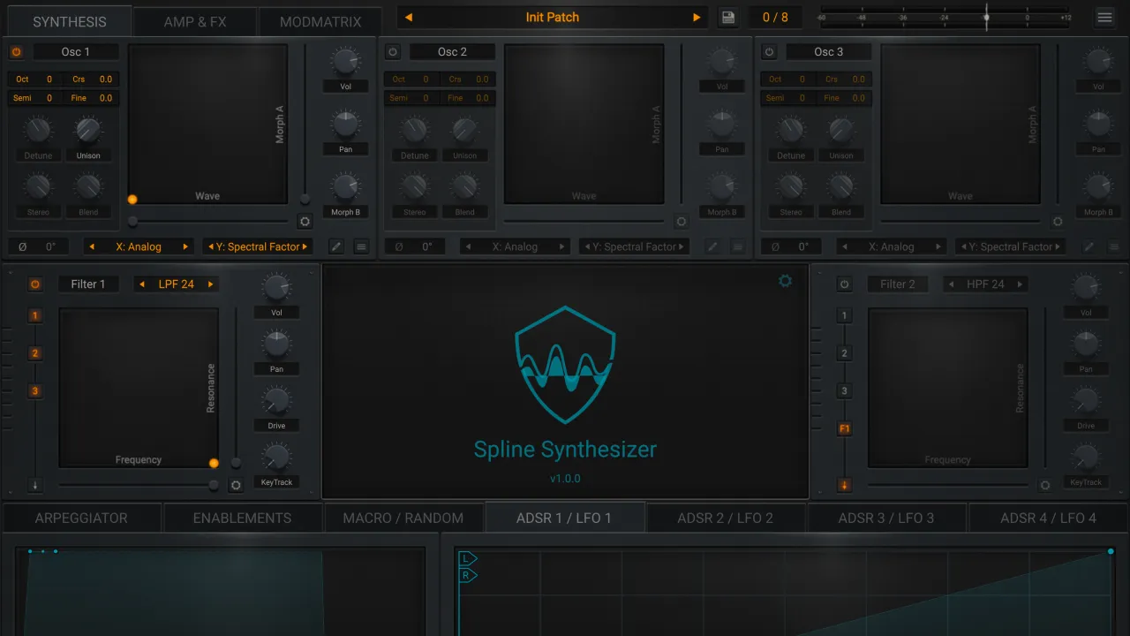1130x636 pixels.
Task: Switch to the AMP & FX tab
Action: [195, 21]
